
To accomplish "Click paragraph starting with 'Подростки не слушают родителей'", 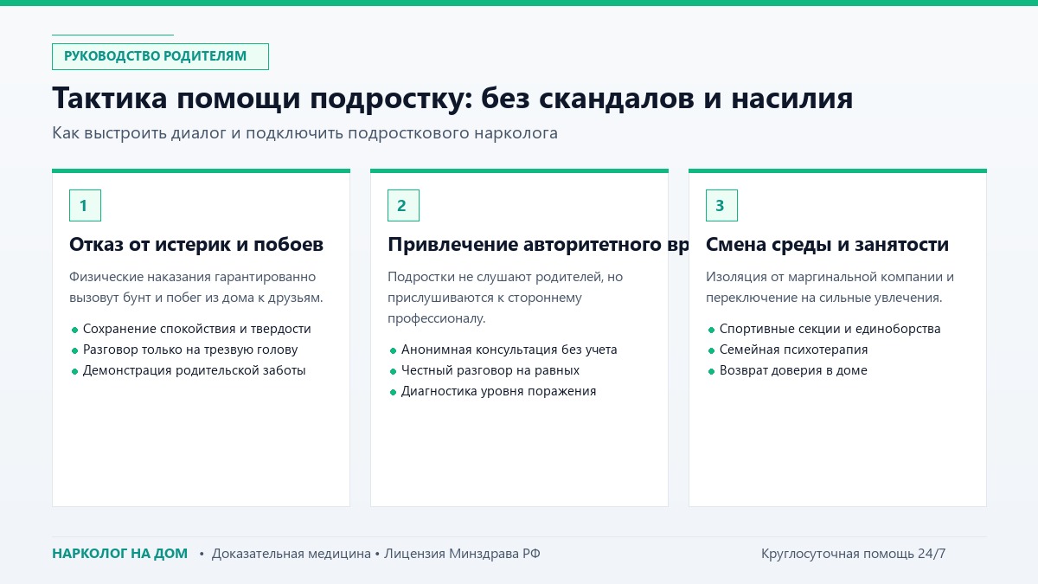I will tap(505, 298).
